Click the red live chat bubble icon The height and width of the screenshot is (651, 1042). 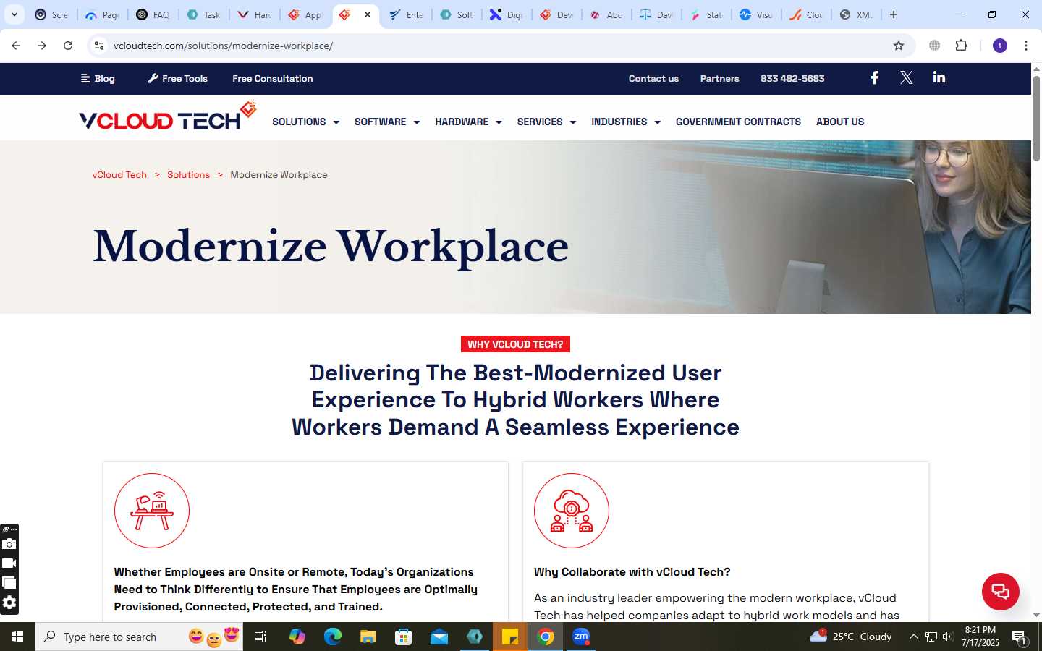1000,591
